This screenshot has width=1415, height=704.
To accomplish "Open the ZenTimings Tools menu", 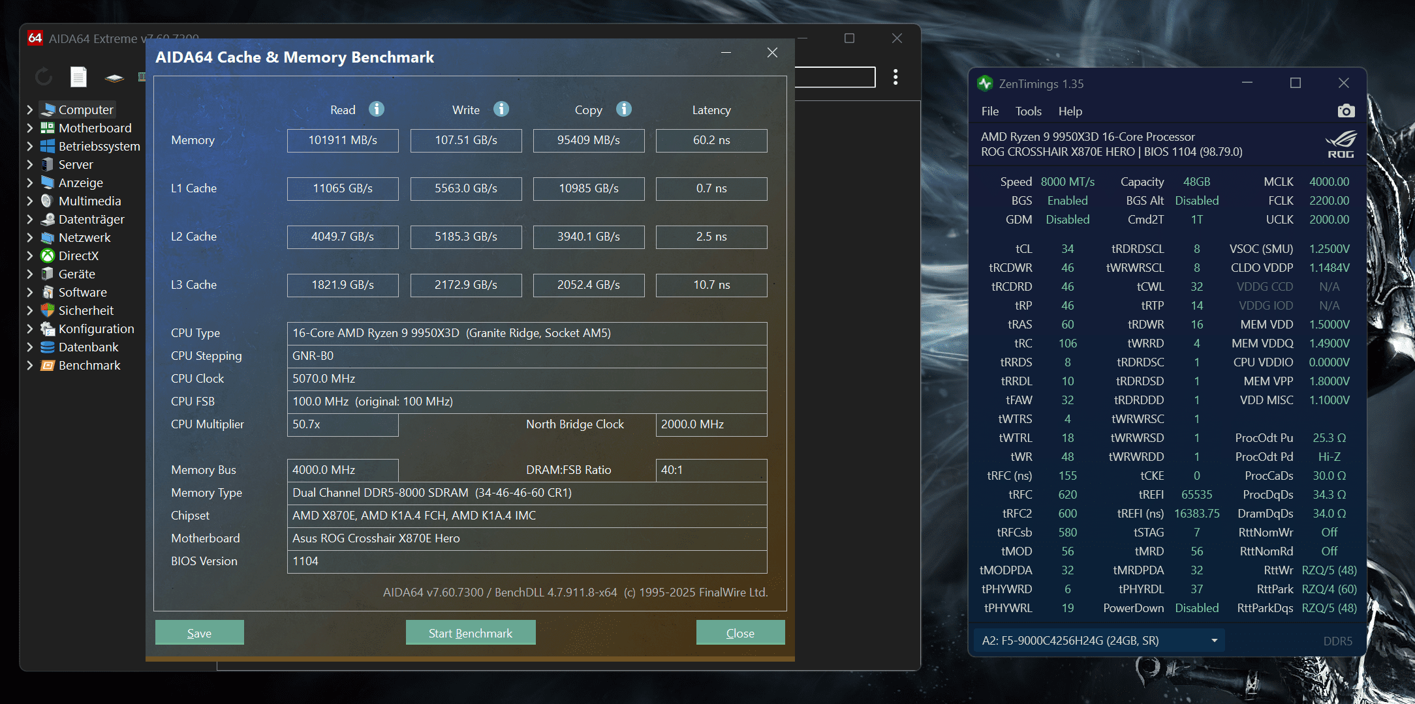I will [1028, 111].
